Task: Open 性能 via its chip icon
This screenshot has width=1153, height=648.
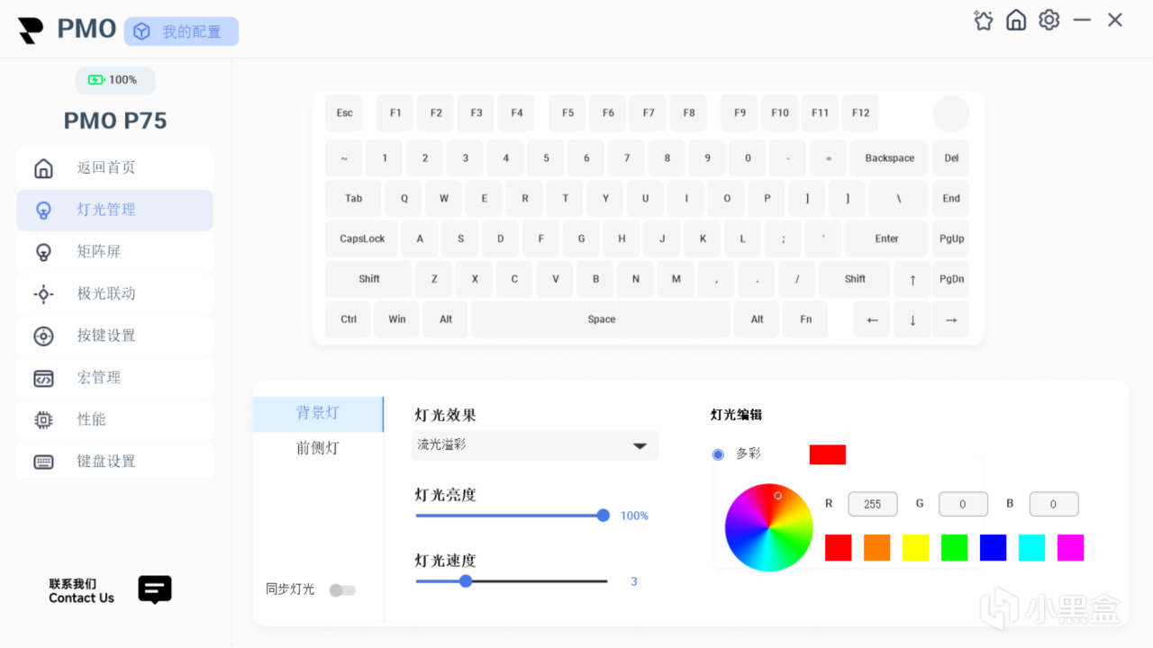Action: [x=43, y=419]
